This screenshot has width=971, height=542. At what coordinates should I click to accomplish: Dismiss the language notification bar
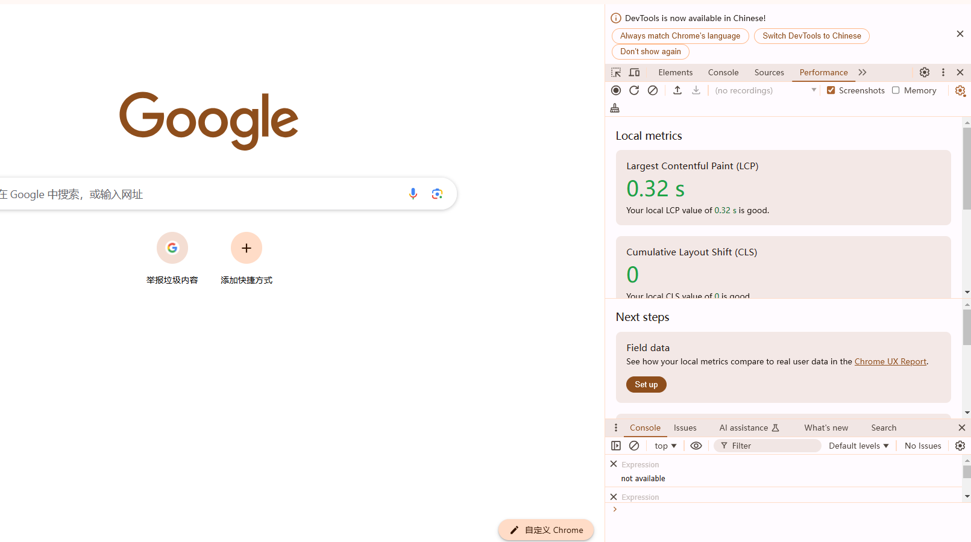point(960,34)
